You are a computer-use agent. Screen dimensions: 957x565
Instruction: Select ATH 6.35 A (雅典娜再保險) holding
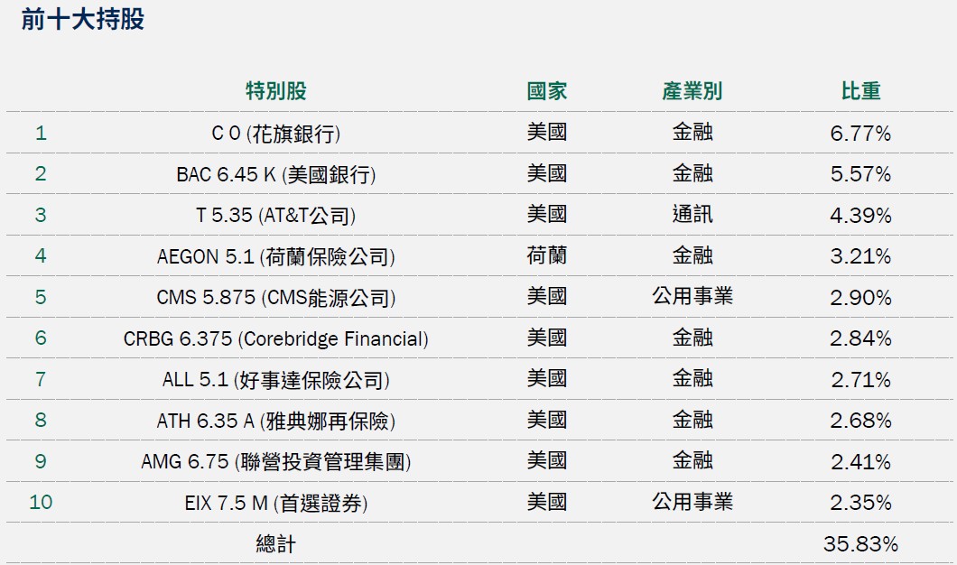coord(275,421)
